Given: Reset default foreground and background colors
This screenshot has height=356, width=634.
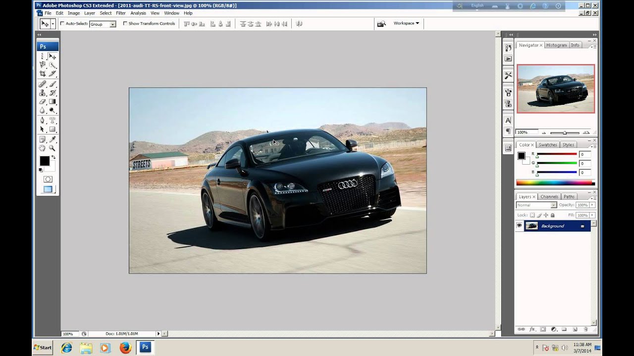Looking at the screenshot, I should [x=41, y=170].
